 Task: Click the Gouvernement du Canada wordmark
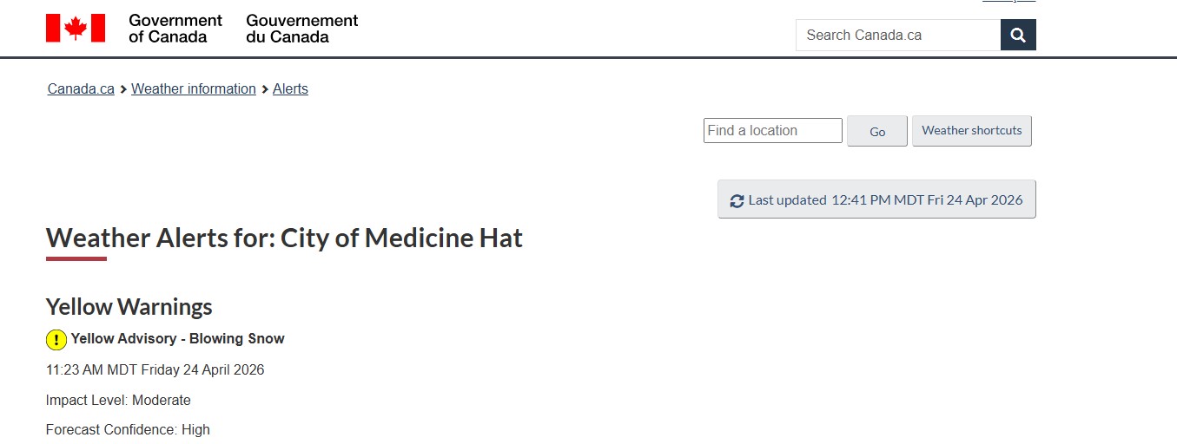point(301,29)
